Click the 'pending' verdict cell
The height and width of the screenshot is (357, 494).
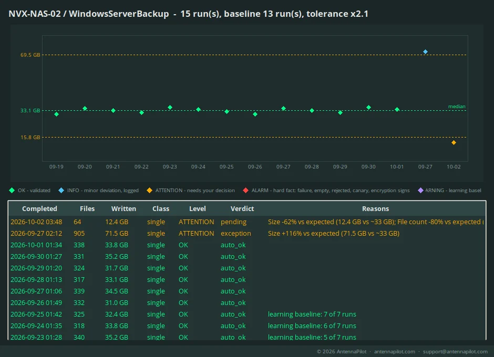coord(233,222)
